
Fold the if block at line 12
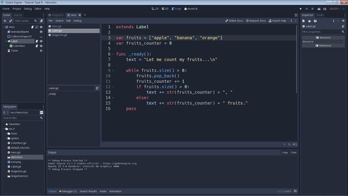click(x=113, y=87)
